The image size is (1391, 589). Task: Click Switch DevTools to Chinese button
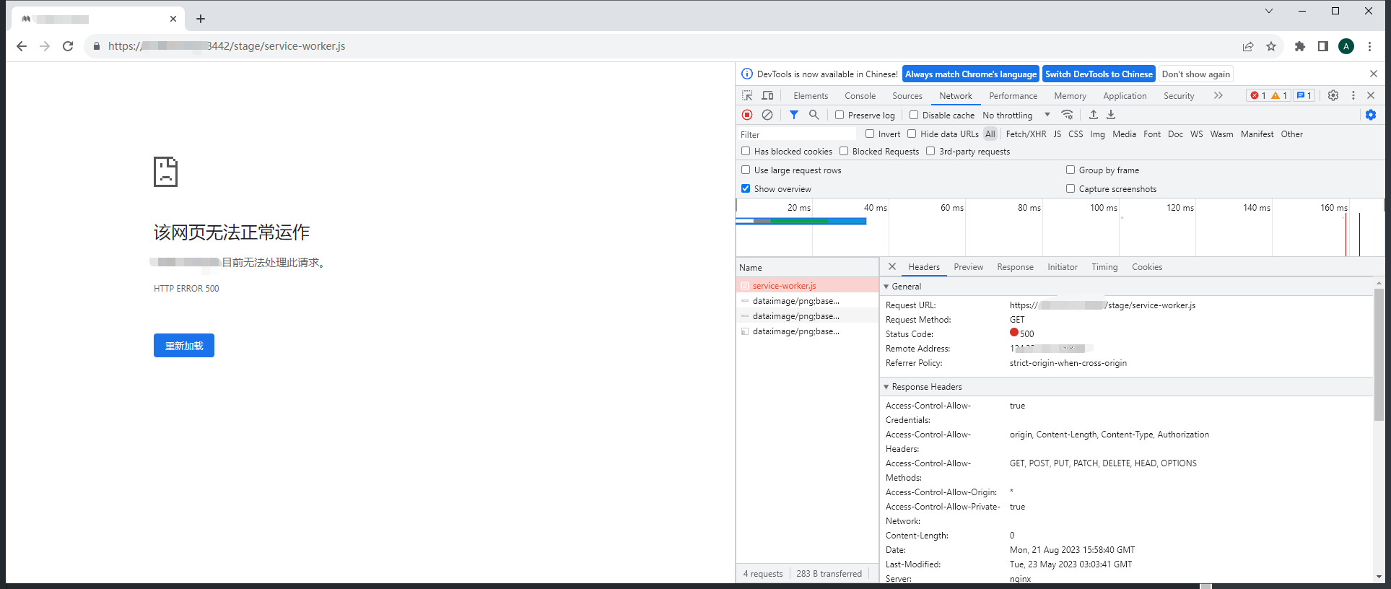(x=1099, y=74)
